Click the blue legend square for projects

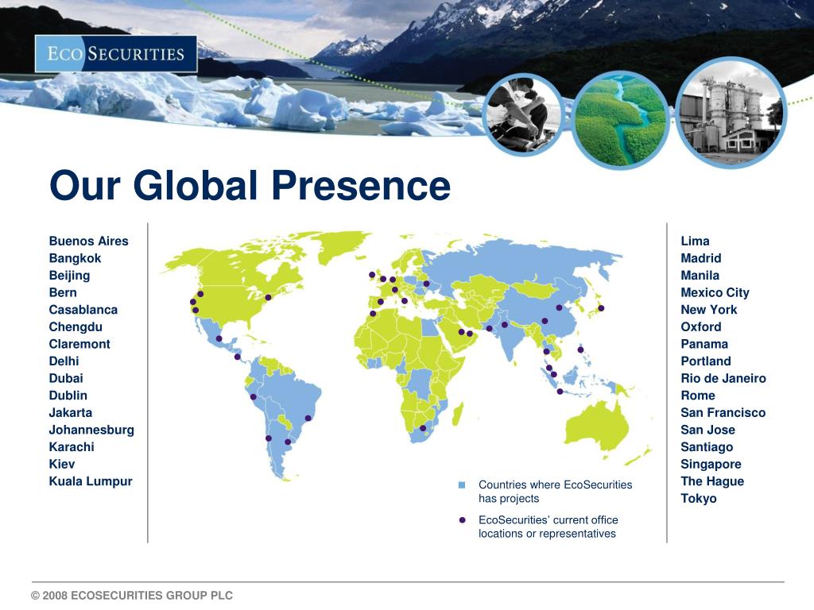(462, 485)
